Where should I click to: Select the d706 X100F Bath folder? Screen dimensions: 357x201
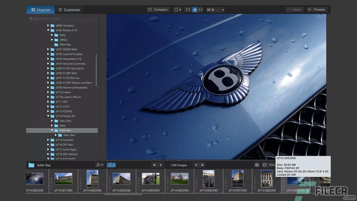[x=66, y=73]
